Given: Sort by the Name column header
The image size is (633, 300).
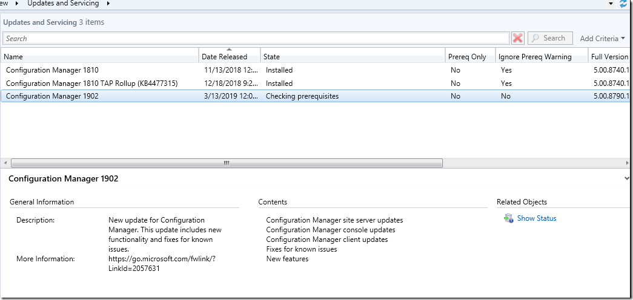Looking at the screenshot, I should tap(100, 56).
